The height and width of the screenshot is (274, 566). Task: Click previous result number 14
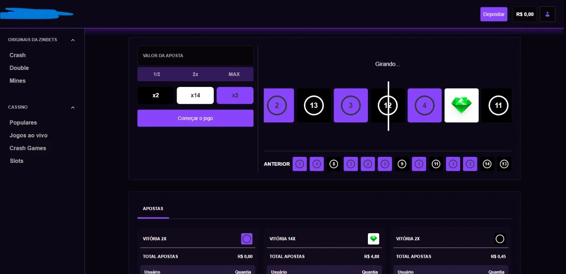pyautogui.click(x=487, y=164)
